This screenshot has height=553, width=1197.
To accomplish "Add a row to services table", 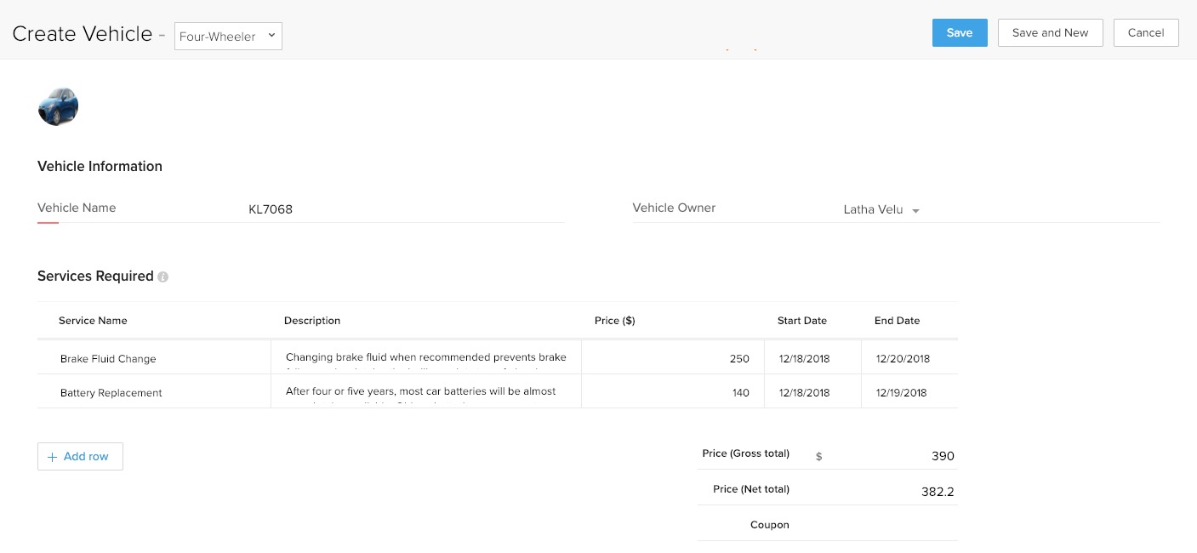I will (x=80, y=457).
